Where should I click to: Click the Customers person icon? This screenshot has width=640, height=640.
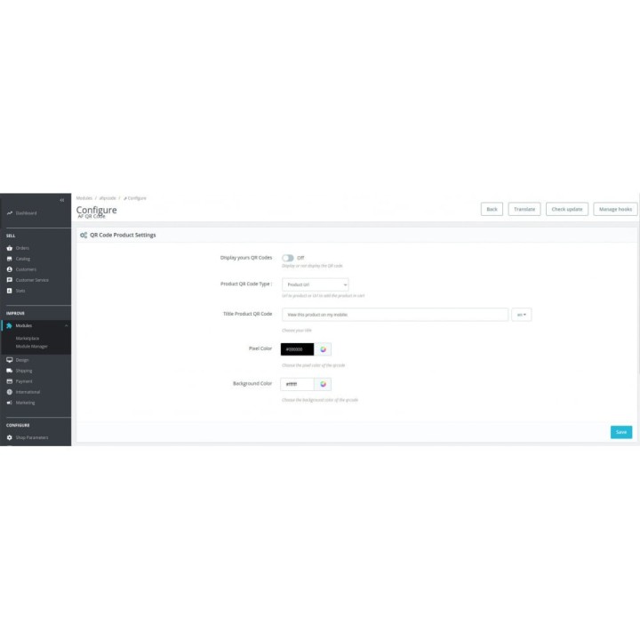coord(10,269)
